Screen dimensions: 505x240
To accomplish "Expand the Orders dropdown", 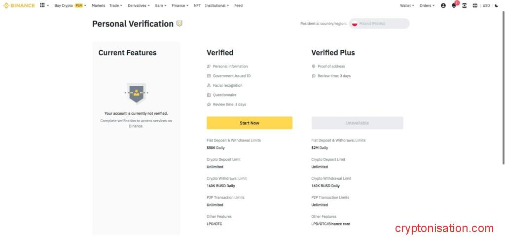I will tap(427, 5).
